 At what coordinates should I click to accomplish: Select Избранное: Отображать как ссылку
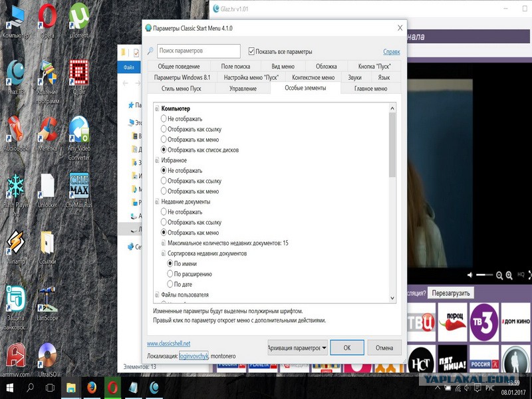pos(164,180)
